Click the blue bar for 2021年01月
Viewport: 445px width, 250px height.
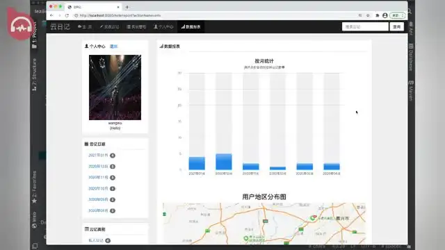pyautogui.click(x=197, y=163)
